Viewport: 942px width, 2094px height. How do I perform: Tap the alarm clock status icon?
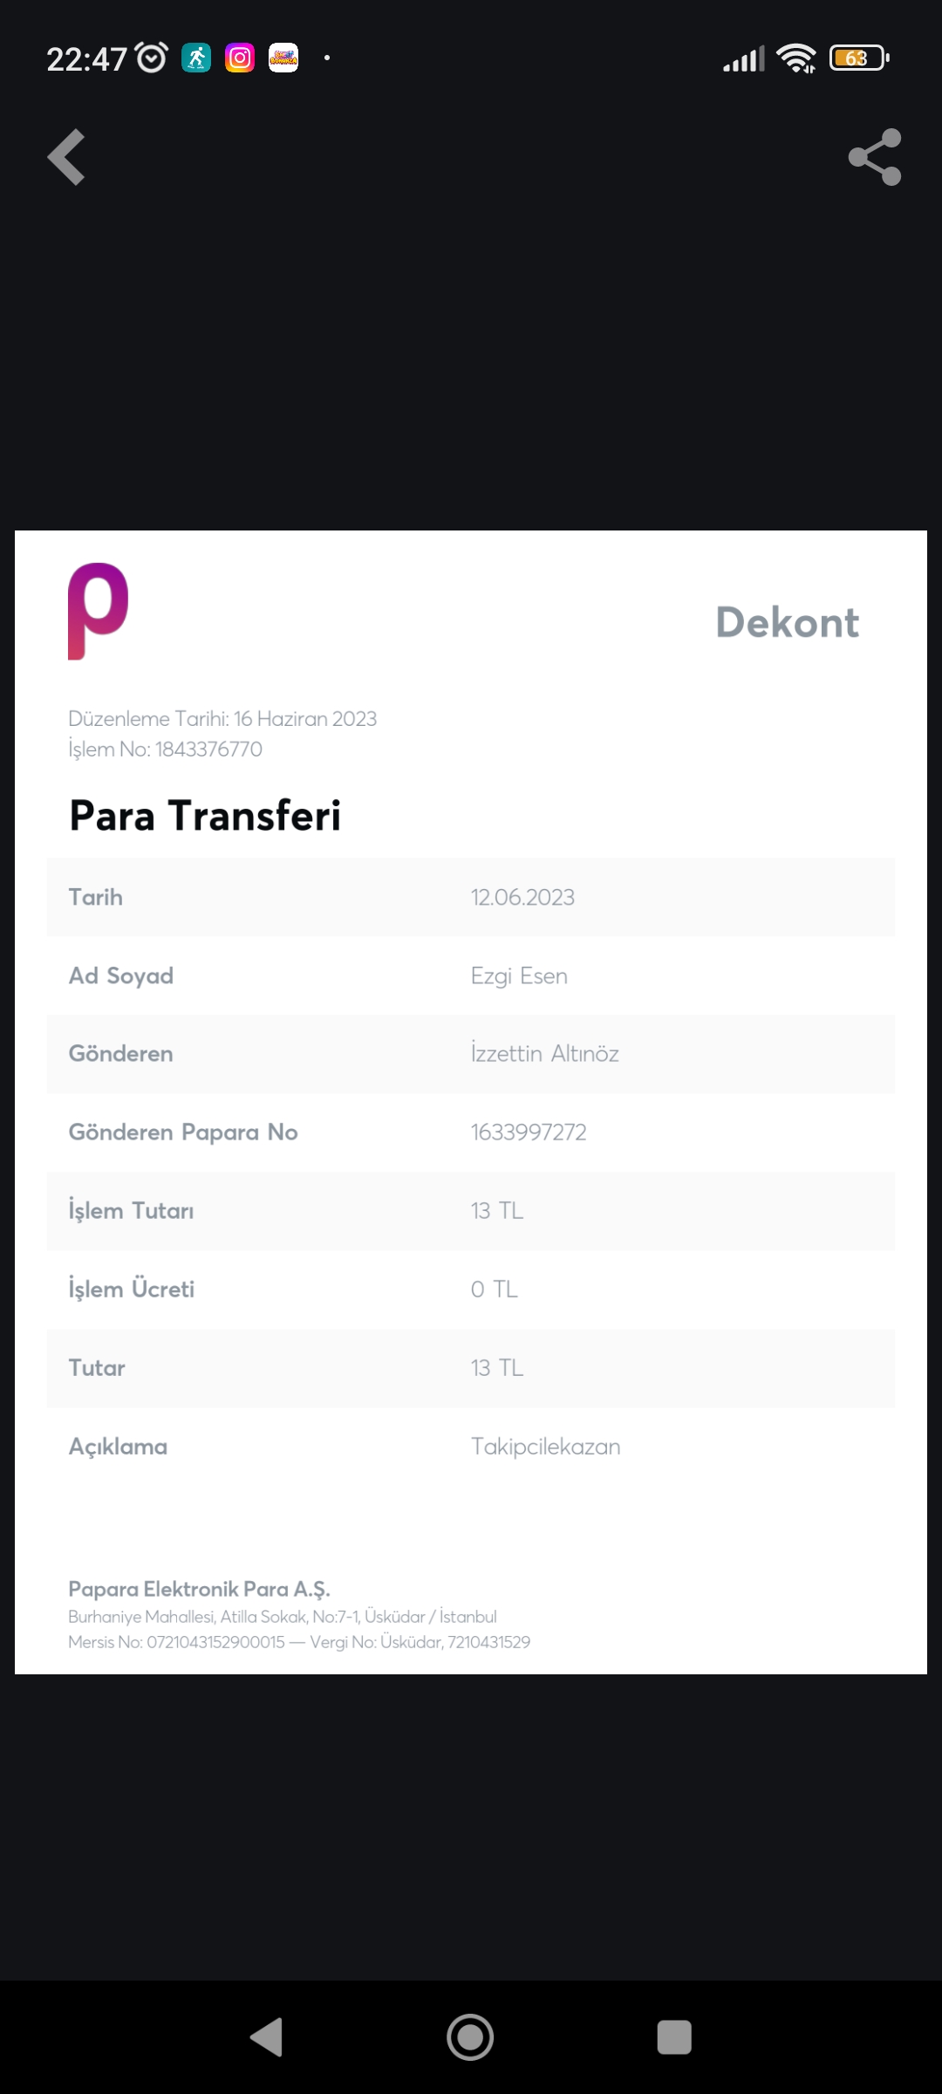tap(152, 58)
